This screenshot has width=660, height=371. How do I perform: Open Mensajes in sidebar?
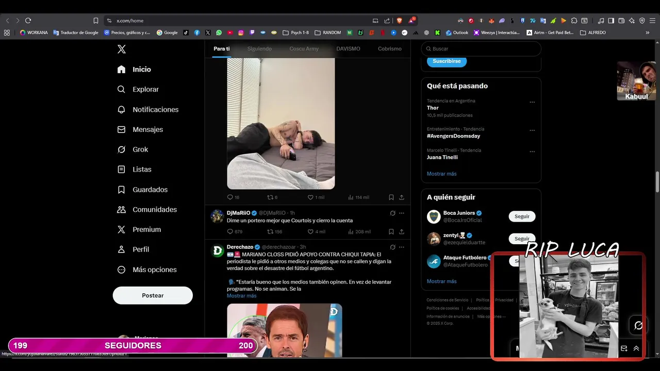(x=140, y=129)
